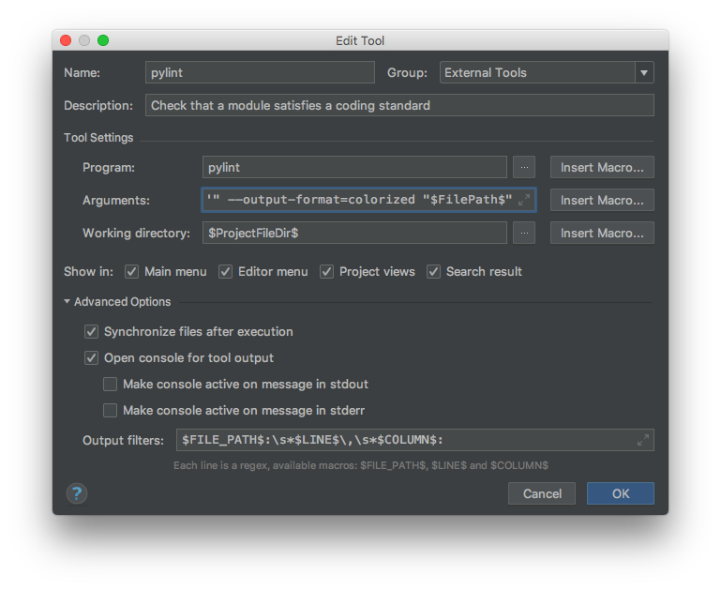Expand the Output filters field icon

point(643,440)
